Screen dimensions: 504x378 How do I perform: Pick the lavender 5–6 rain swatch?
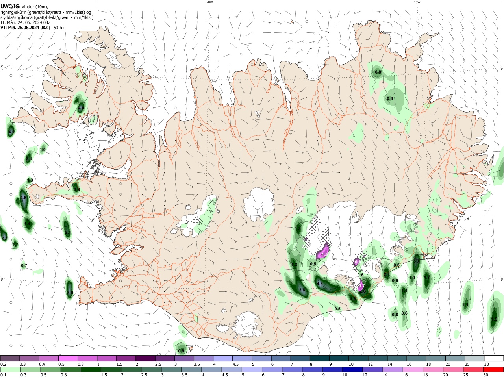tap(252, 370)
